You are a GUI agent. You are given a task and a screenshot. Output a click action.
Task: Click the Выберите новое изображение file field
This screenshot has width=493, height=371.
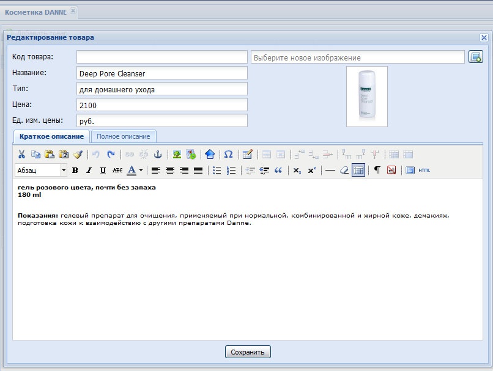[358, 57]
